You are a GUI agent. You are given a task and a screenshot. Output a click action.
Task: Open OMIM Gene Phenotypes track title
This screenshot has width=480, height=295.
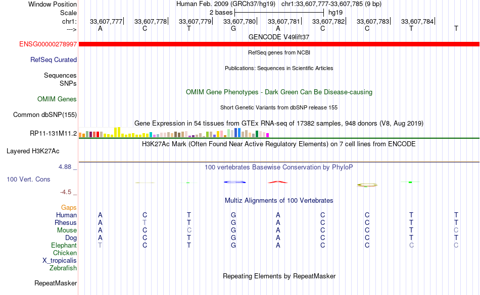point(279,92)
